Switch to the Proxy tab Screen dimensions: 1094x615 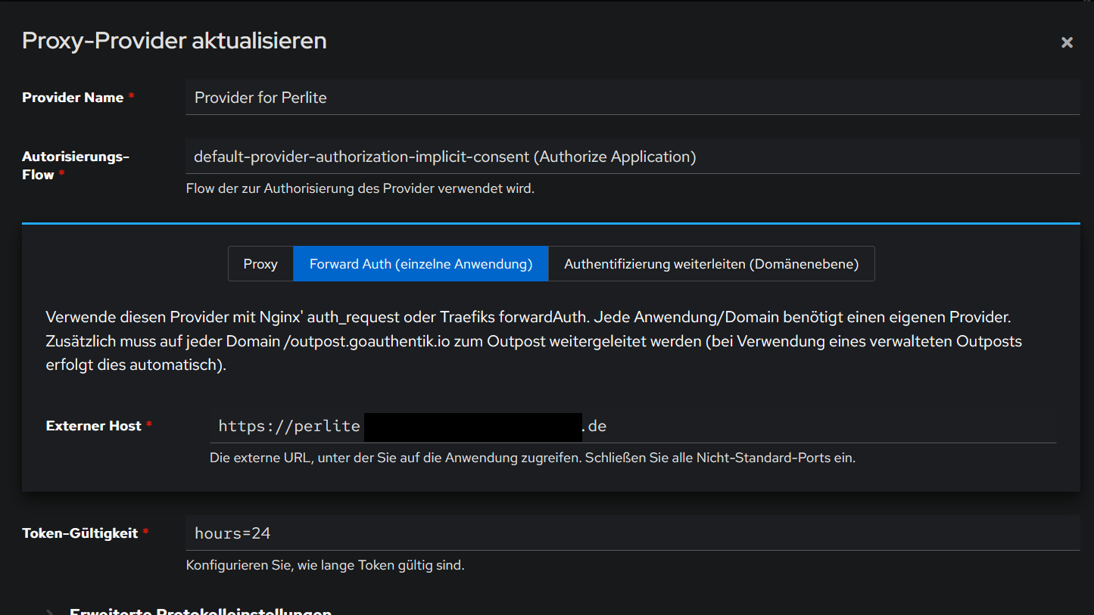[x=260, y=264]
